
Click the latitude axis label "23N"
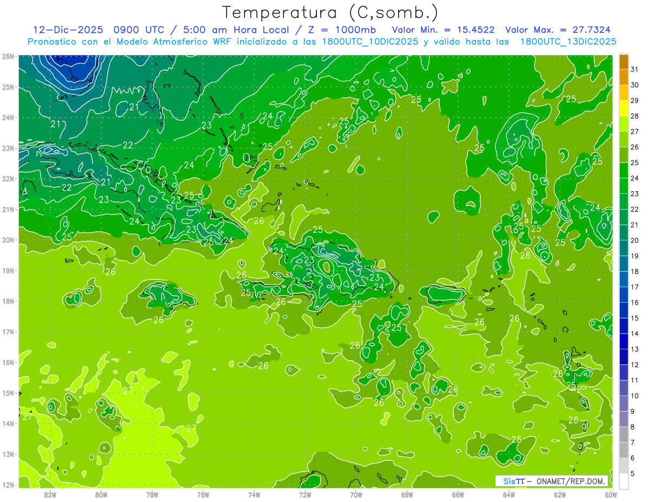[8, 148]
